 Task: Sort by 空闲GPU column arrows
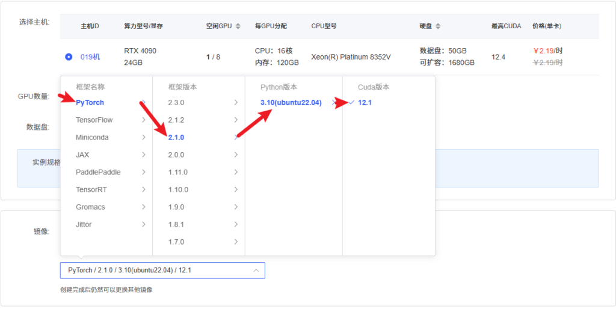tap(238, 26)
